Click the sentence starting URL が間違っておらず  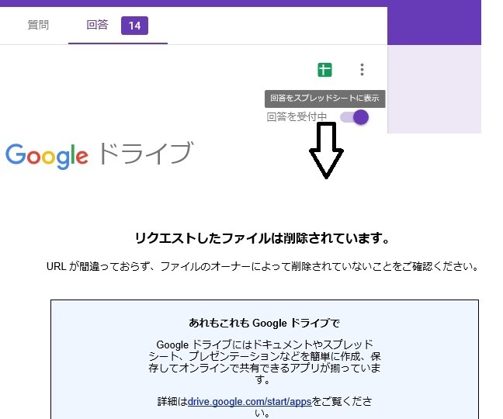[262, 266]
